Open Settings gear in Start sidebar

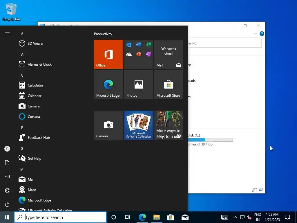click(7, 190)
